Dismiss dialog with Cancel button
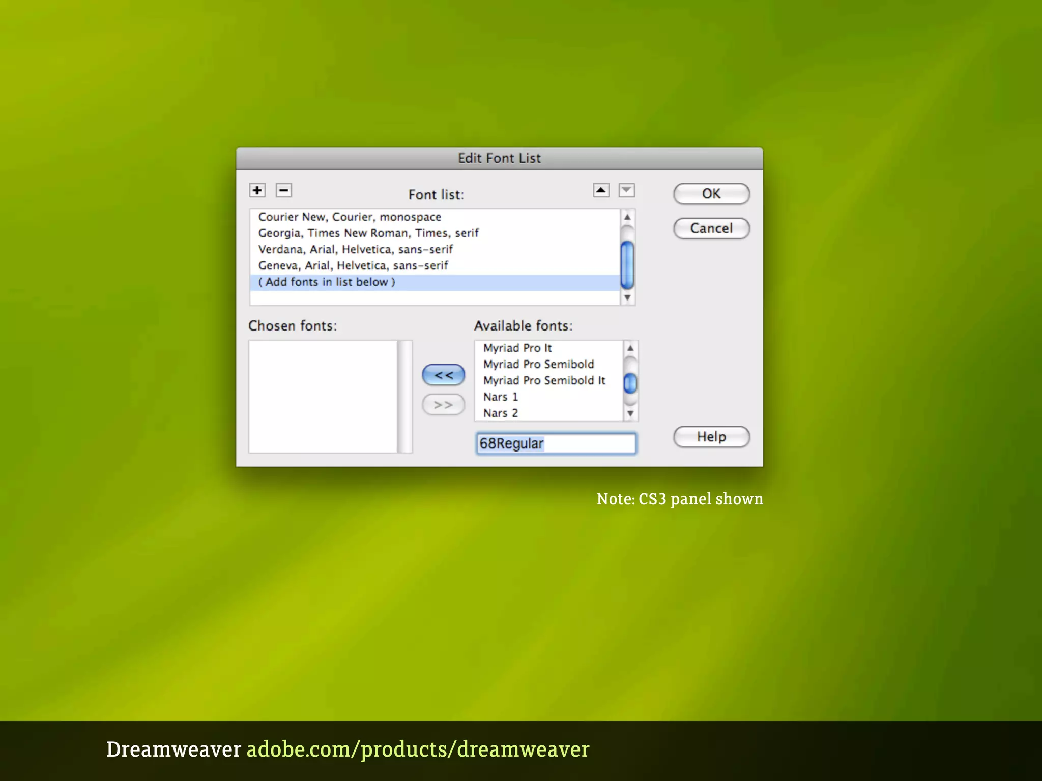Viewport: 1042px width, 781px height. (711, 228)
